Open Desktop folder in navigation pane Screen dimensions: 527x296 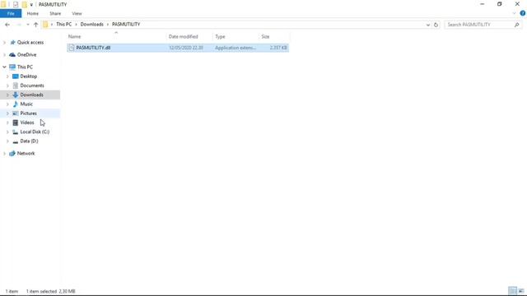pos(29,76)
